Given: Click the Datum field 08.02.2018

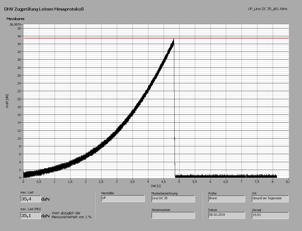Looking at the screenshot, I should point(227,215).
